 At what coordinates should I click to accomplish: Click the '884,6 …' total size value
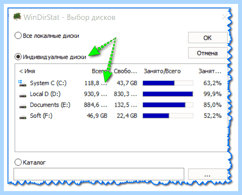click(96, 105)
